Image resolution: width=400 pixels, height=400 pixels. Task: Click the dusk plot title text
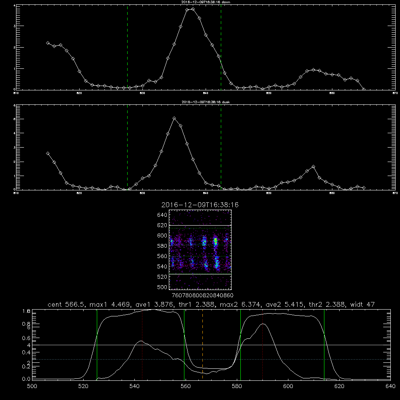(x=206, y=102)
